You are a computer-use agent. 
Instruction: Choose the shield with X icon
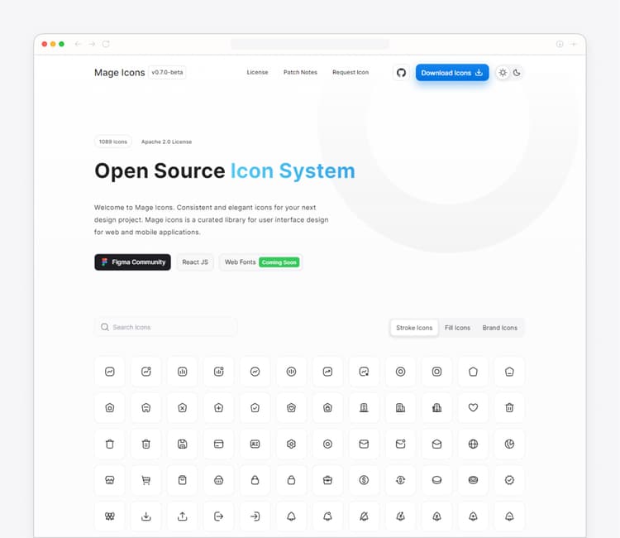click(183, 407)
